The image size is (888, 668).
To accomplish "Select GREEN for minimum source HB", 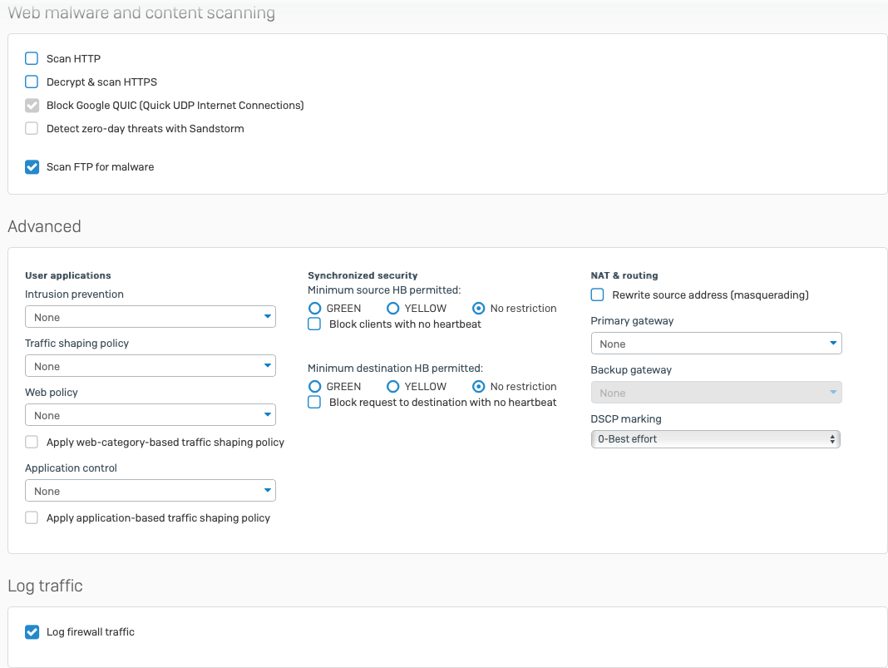I will pos(315,309).
